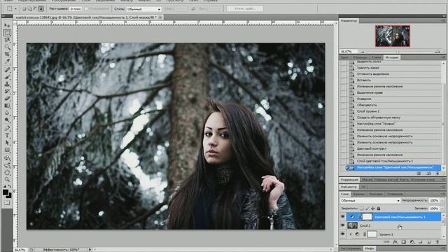
Task: Select the History Brush tool
Action: (7, 92)
